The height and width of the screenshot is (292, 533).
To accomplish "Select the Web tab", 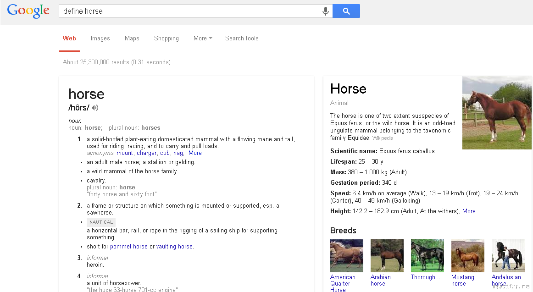I will click(69, 39).
